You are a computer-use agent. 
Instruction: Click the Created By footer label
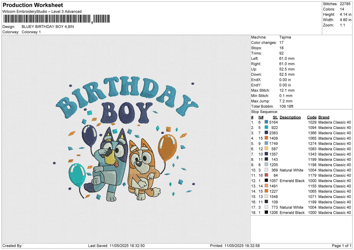(x=12, y=246)
